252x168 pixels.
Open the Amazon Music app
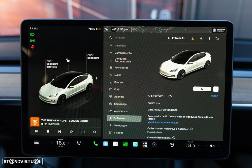click(x=135, y=144)
